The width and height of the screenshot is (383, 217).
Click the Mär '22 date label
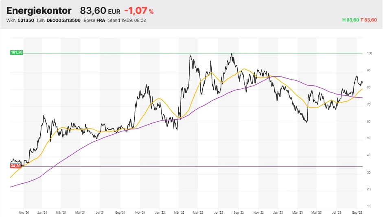(x=179, y=212)
